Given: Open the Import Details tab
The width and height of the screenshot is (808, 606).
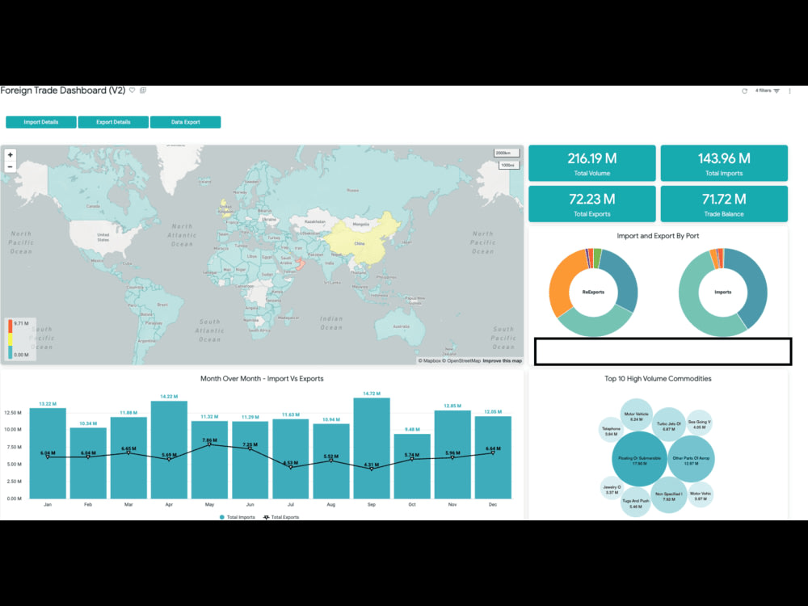Looking at the screenshot, I should pos(40,121).
